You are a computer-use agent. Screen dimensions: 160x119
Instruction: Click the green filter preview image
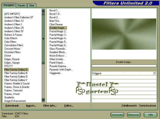tap(124, 34)
